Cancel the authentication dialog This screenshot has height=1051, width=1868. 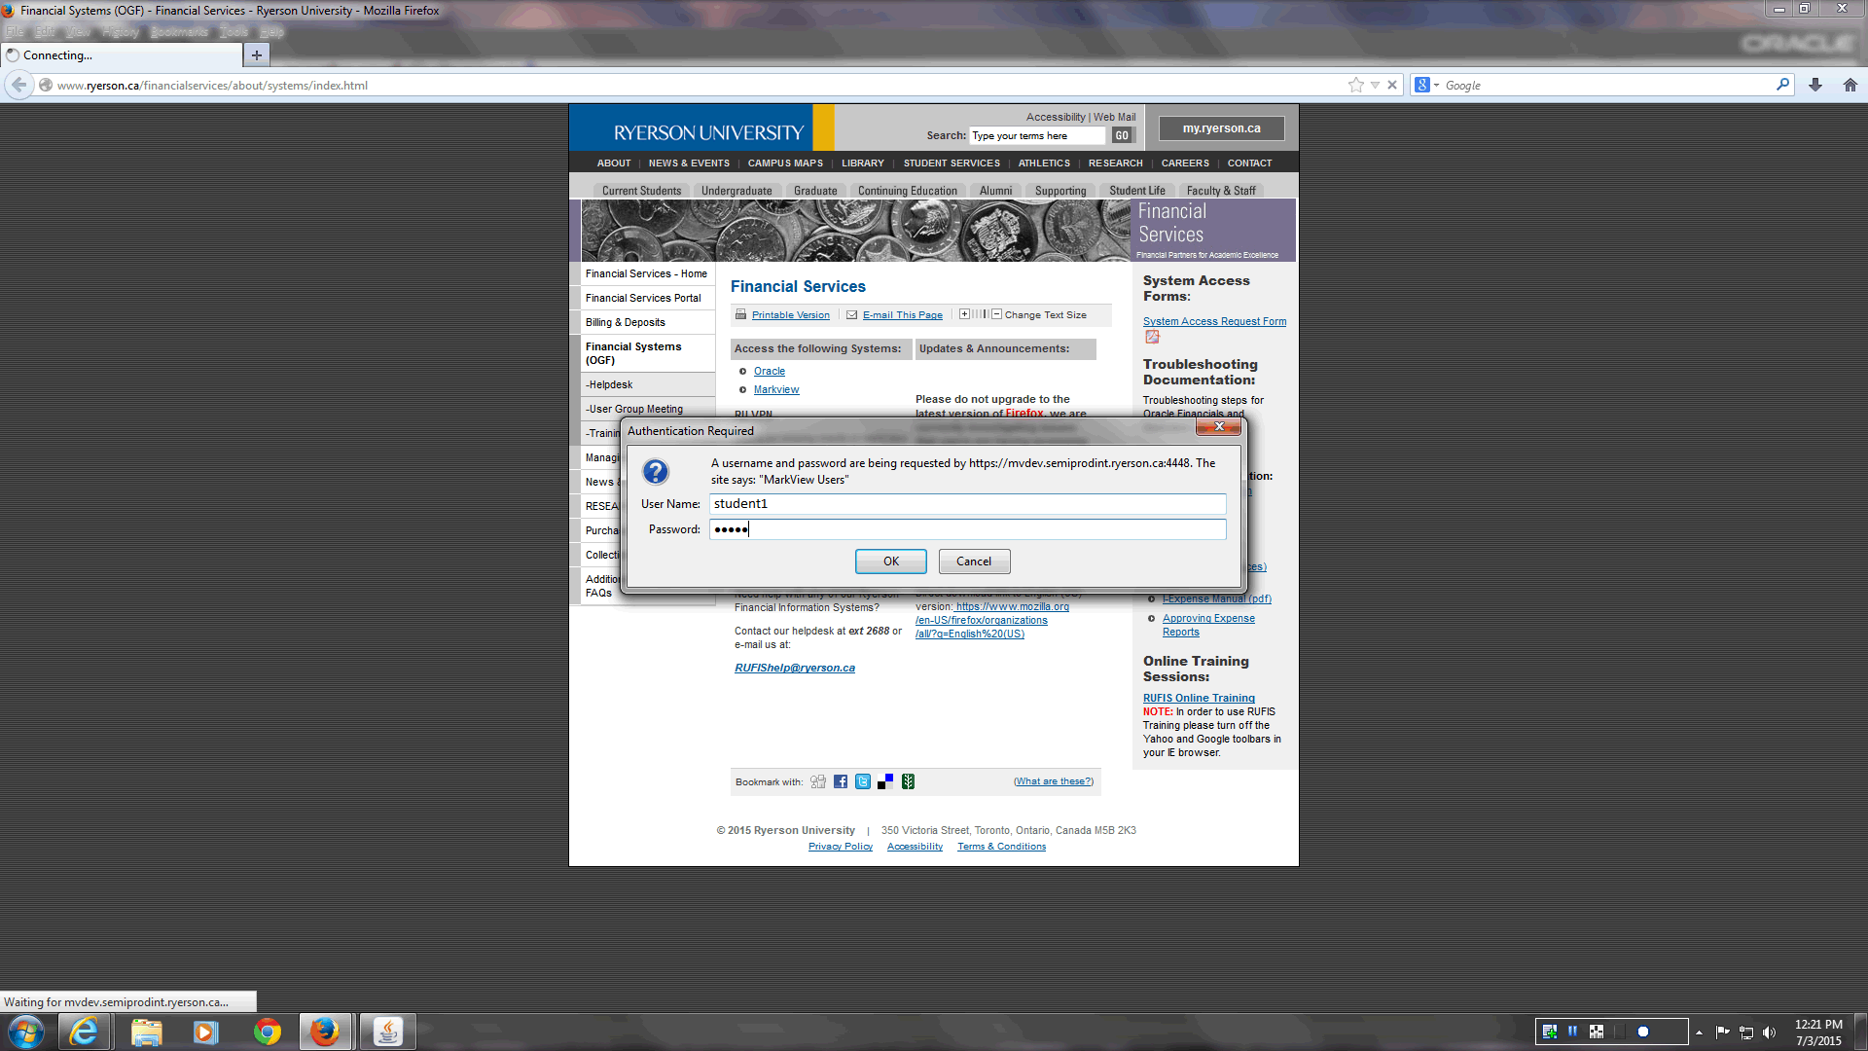coord(973,562)
